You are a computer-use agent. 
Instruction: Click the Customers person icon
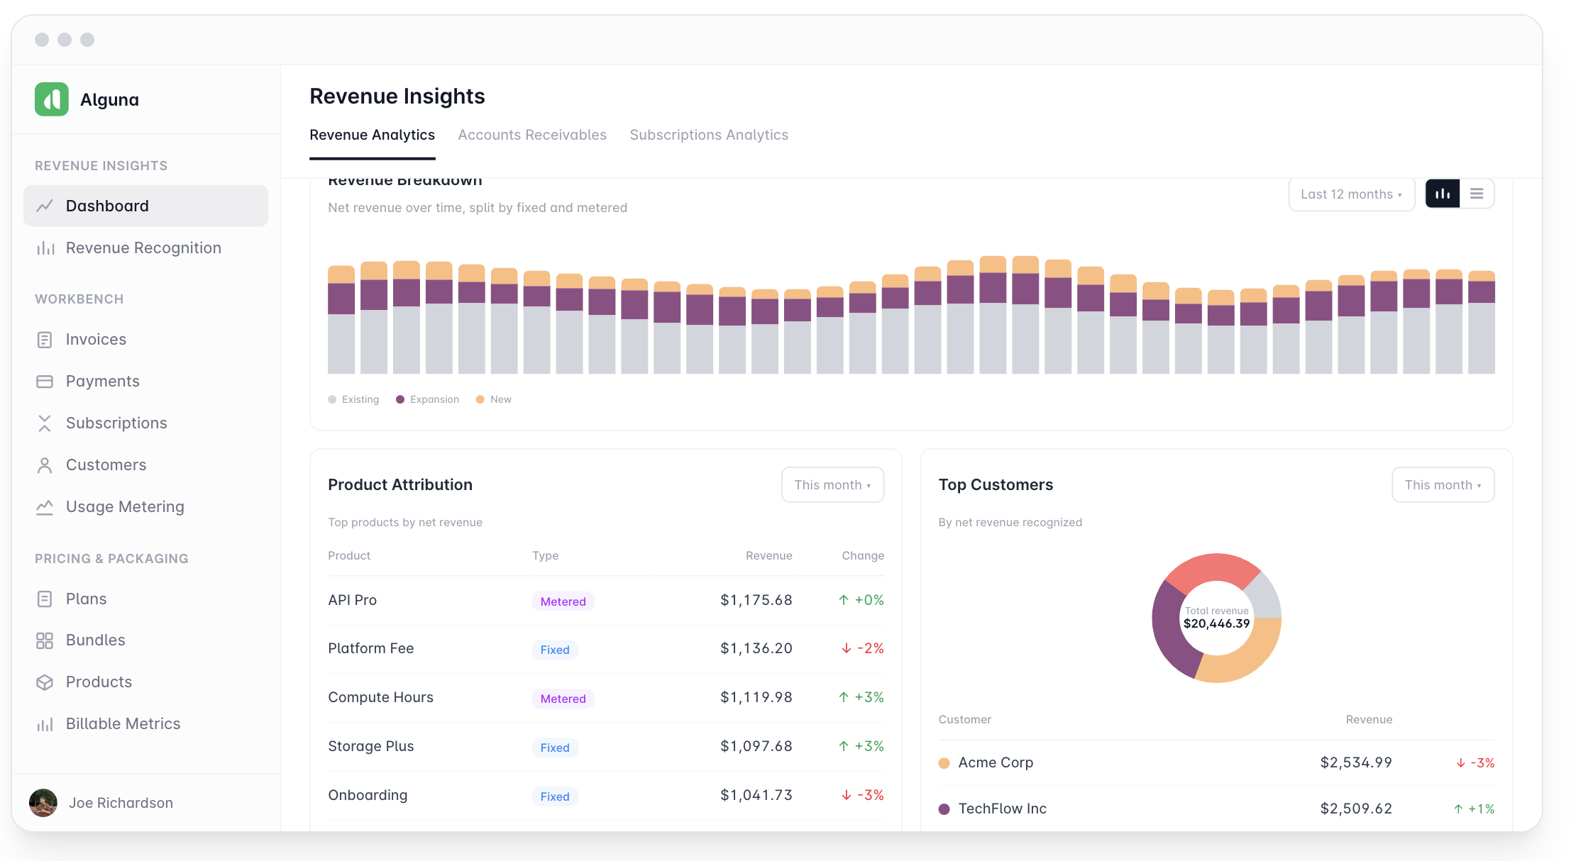click(45, 465)
